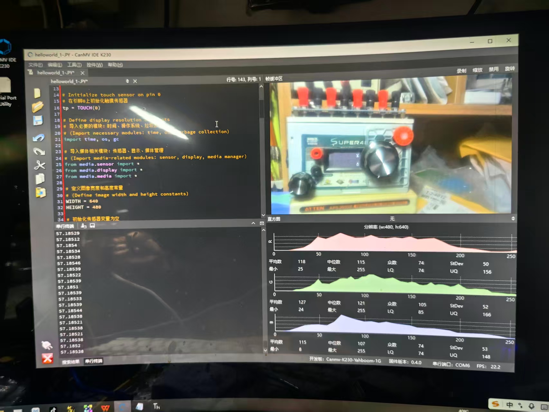Stop the running script with red X

click(x=48, y=358)
